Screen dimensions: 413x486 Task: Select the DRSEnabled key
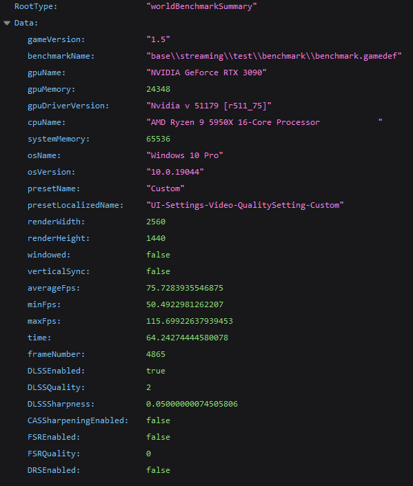coord(54,470)
